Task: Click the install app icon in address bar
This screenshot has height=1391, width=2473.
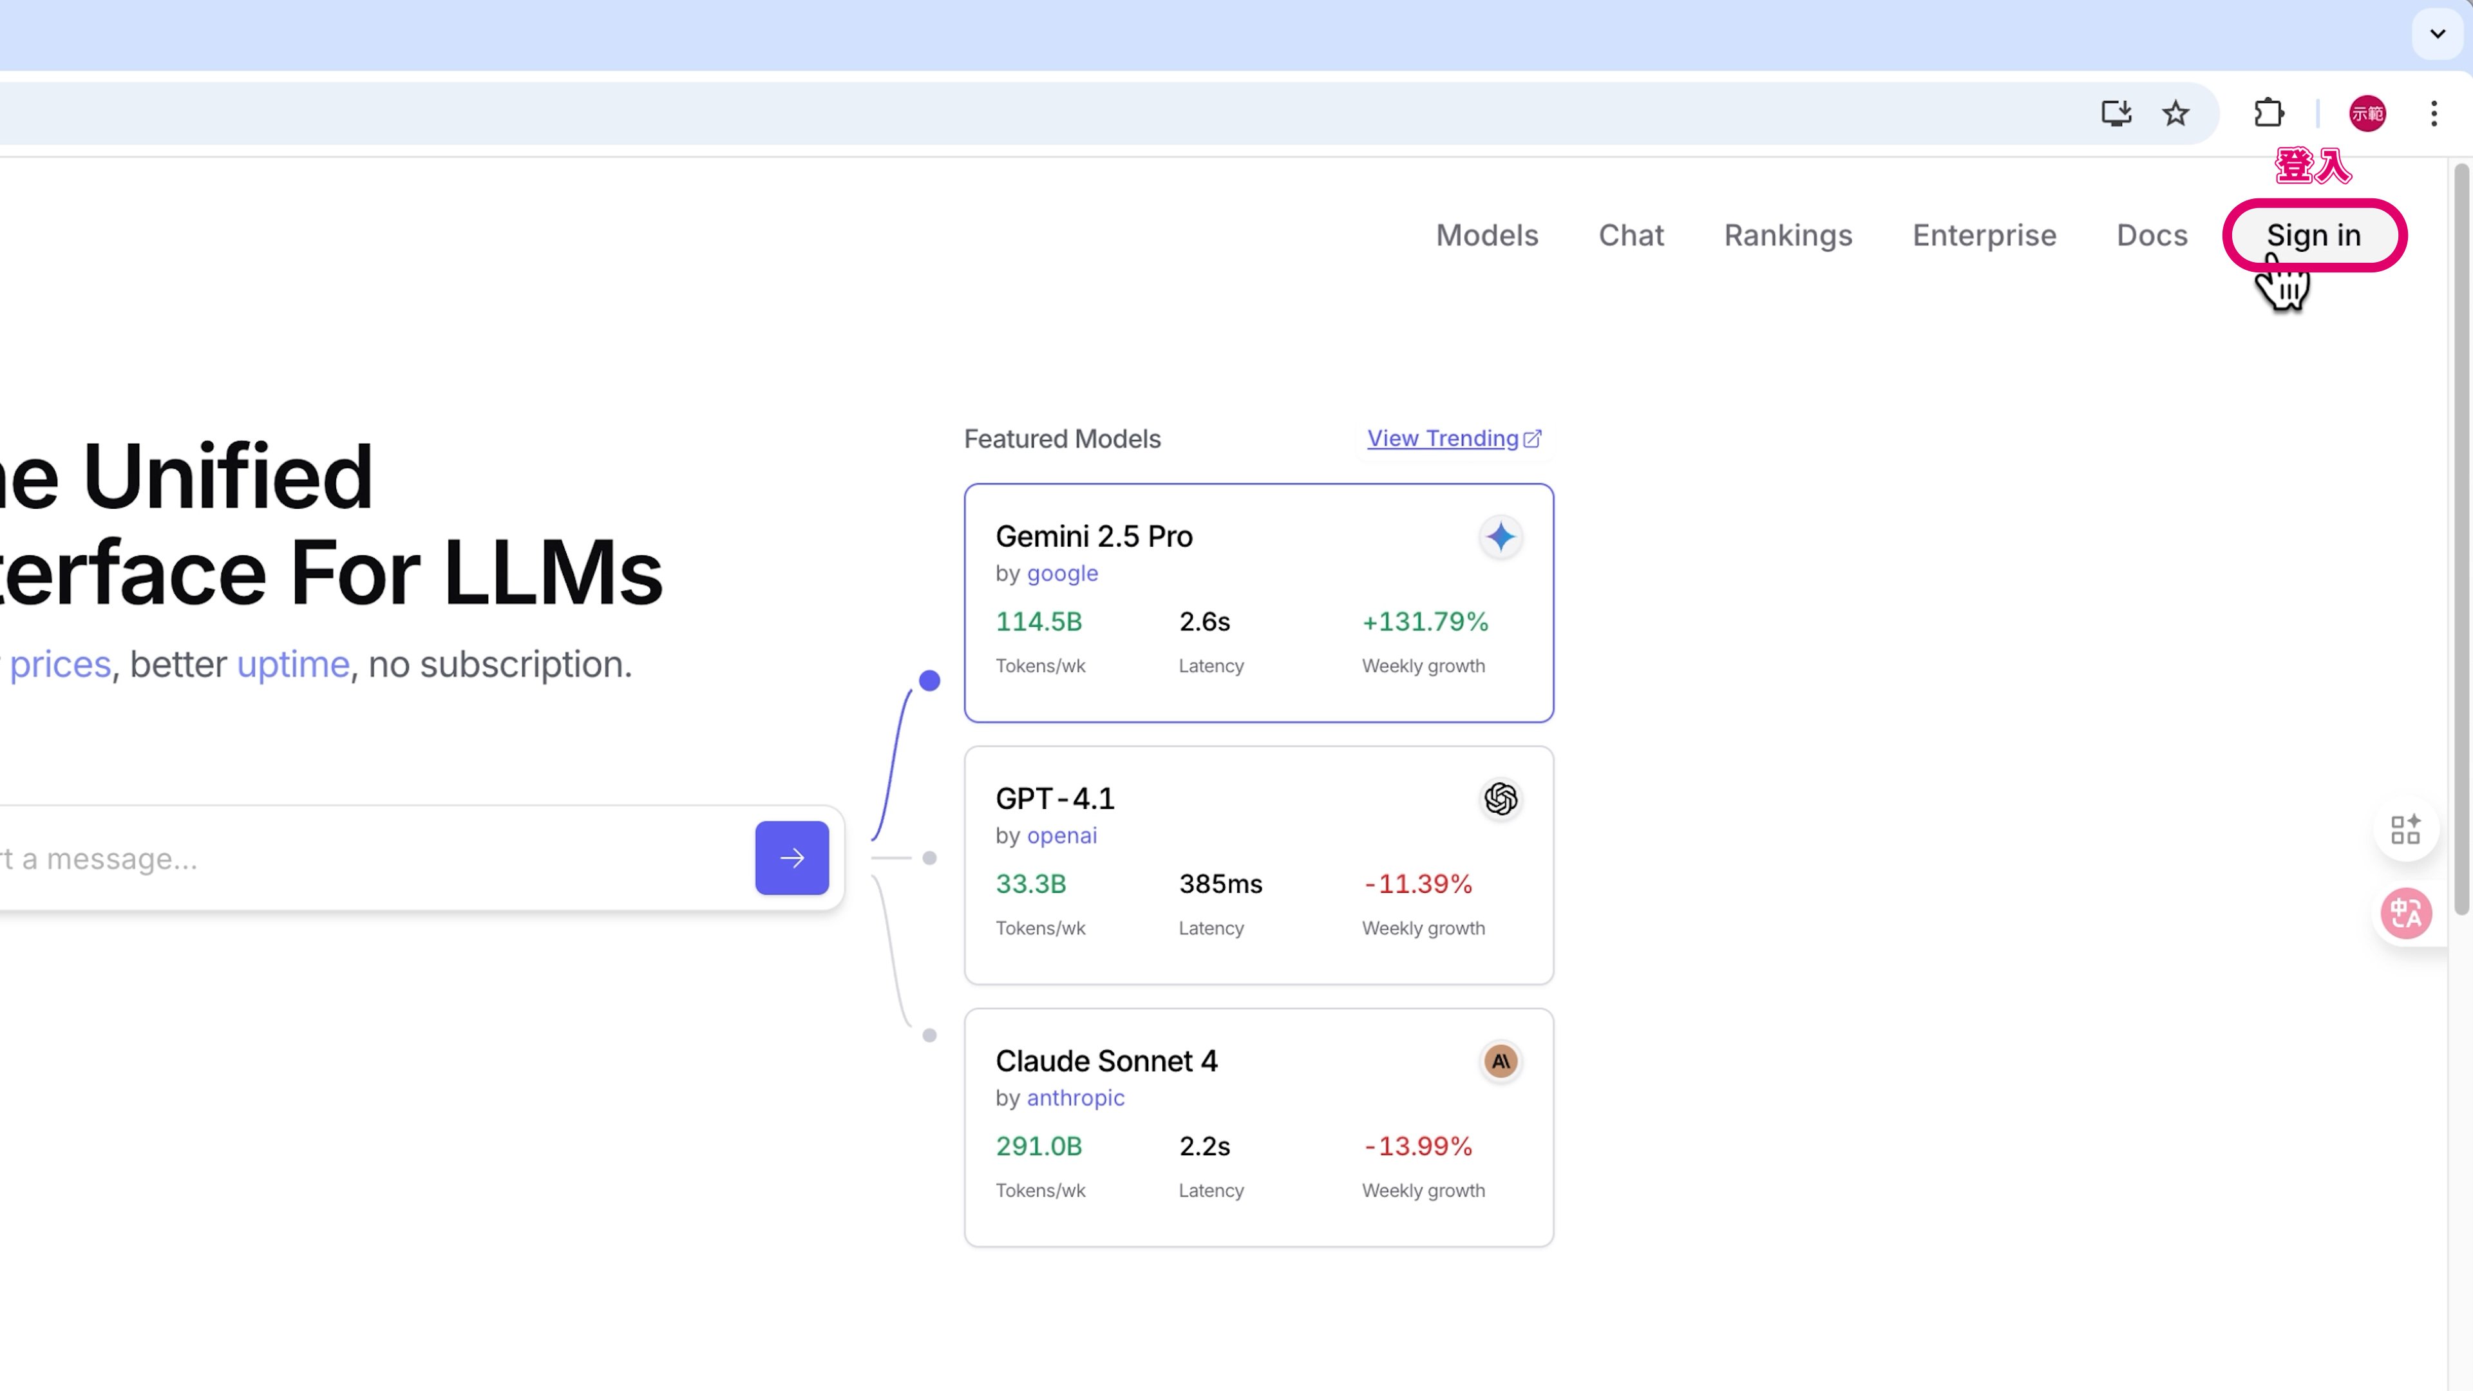Action: 2116,113
